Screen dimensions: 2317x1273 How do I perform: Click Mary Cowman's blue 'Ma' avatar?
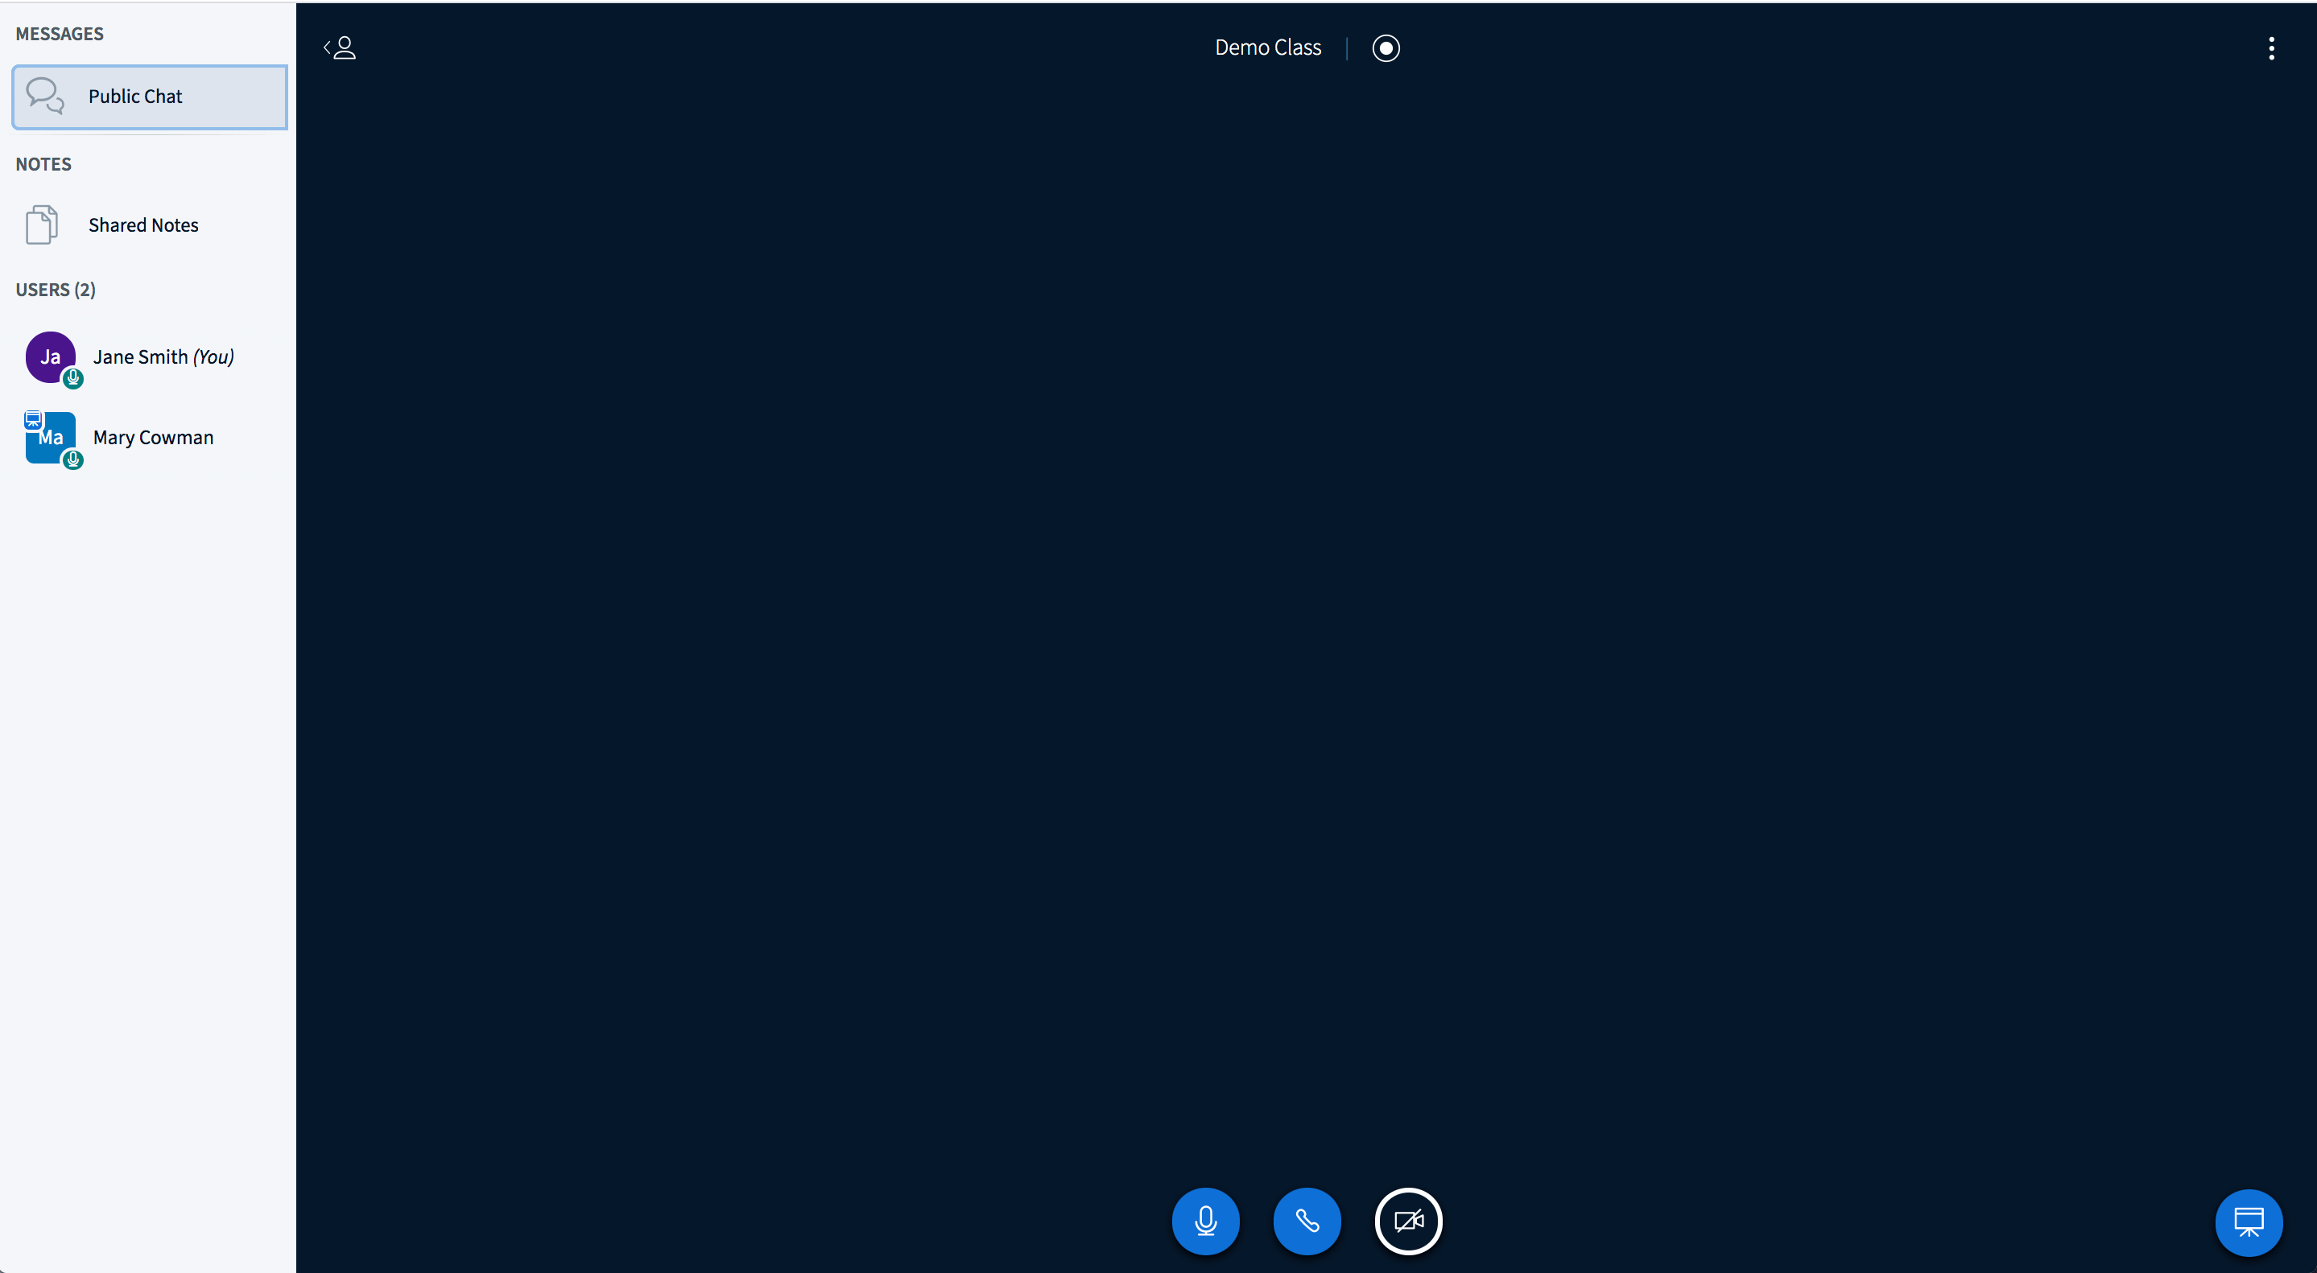pos(51,439)
